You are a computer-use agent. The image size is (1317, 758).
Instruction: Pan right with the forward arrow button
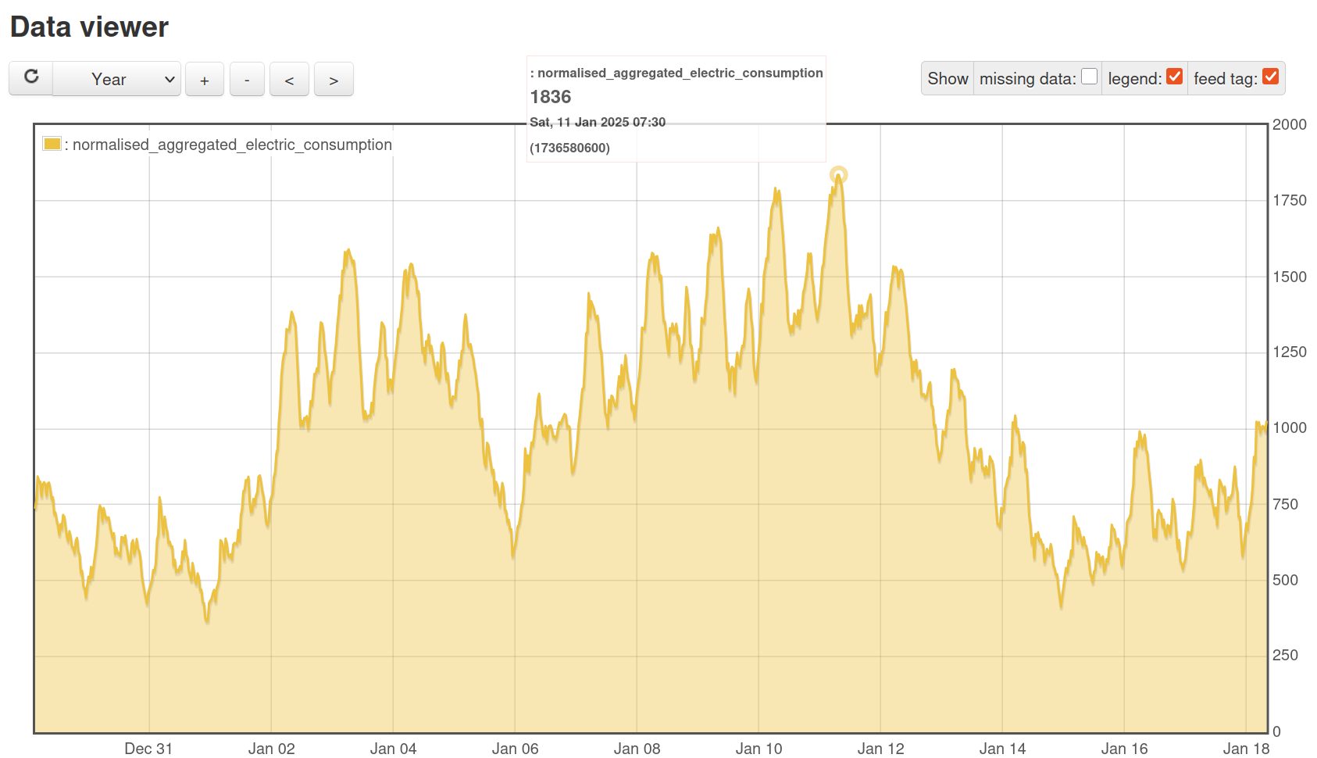pyautogui.click(x=334, y=80)
